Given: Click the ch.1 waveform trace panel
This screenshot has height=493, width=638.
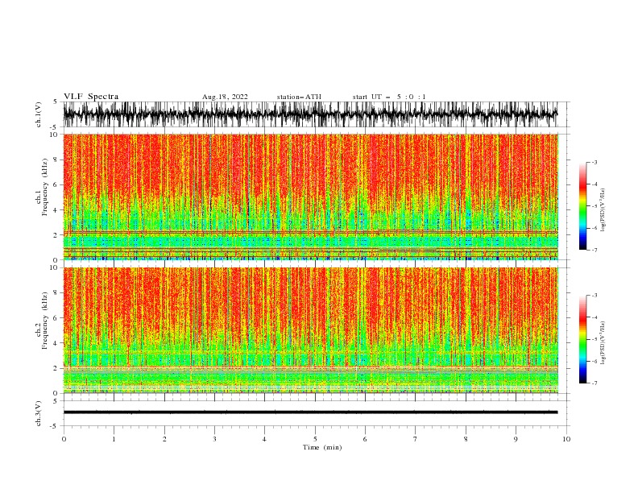Looking at the screenshot, I should tap(316, 114).
